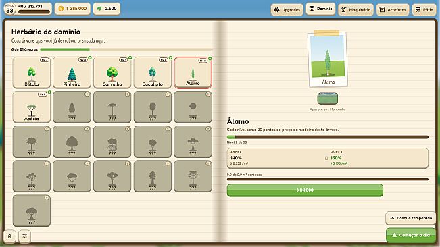Click the Carvalho oak tree icon
The image size is (440, 247).
coord(112,74)
